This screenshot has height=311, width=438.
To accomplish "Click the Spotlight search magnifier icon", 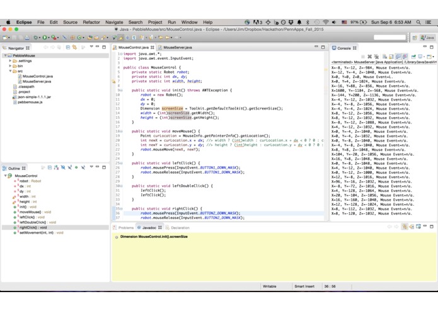I will [419, 22].
